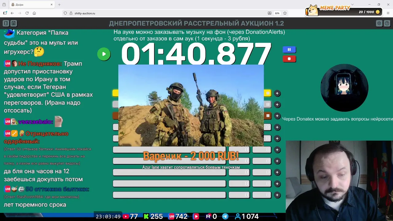
Task: Open the help question-mark icon
Action: point(387,23)
